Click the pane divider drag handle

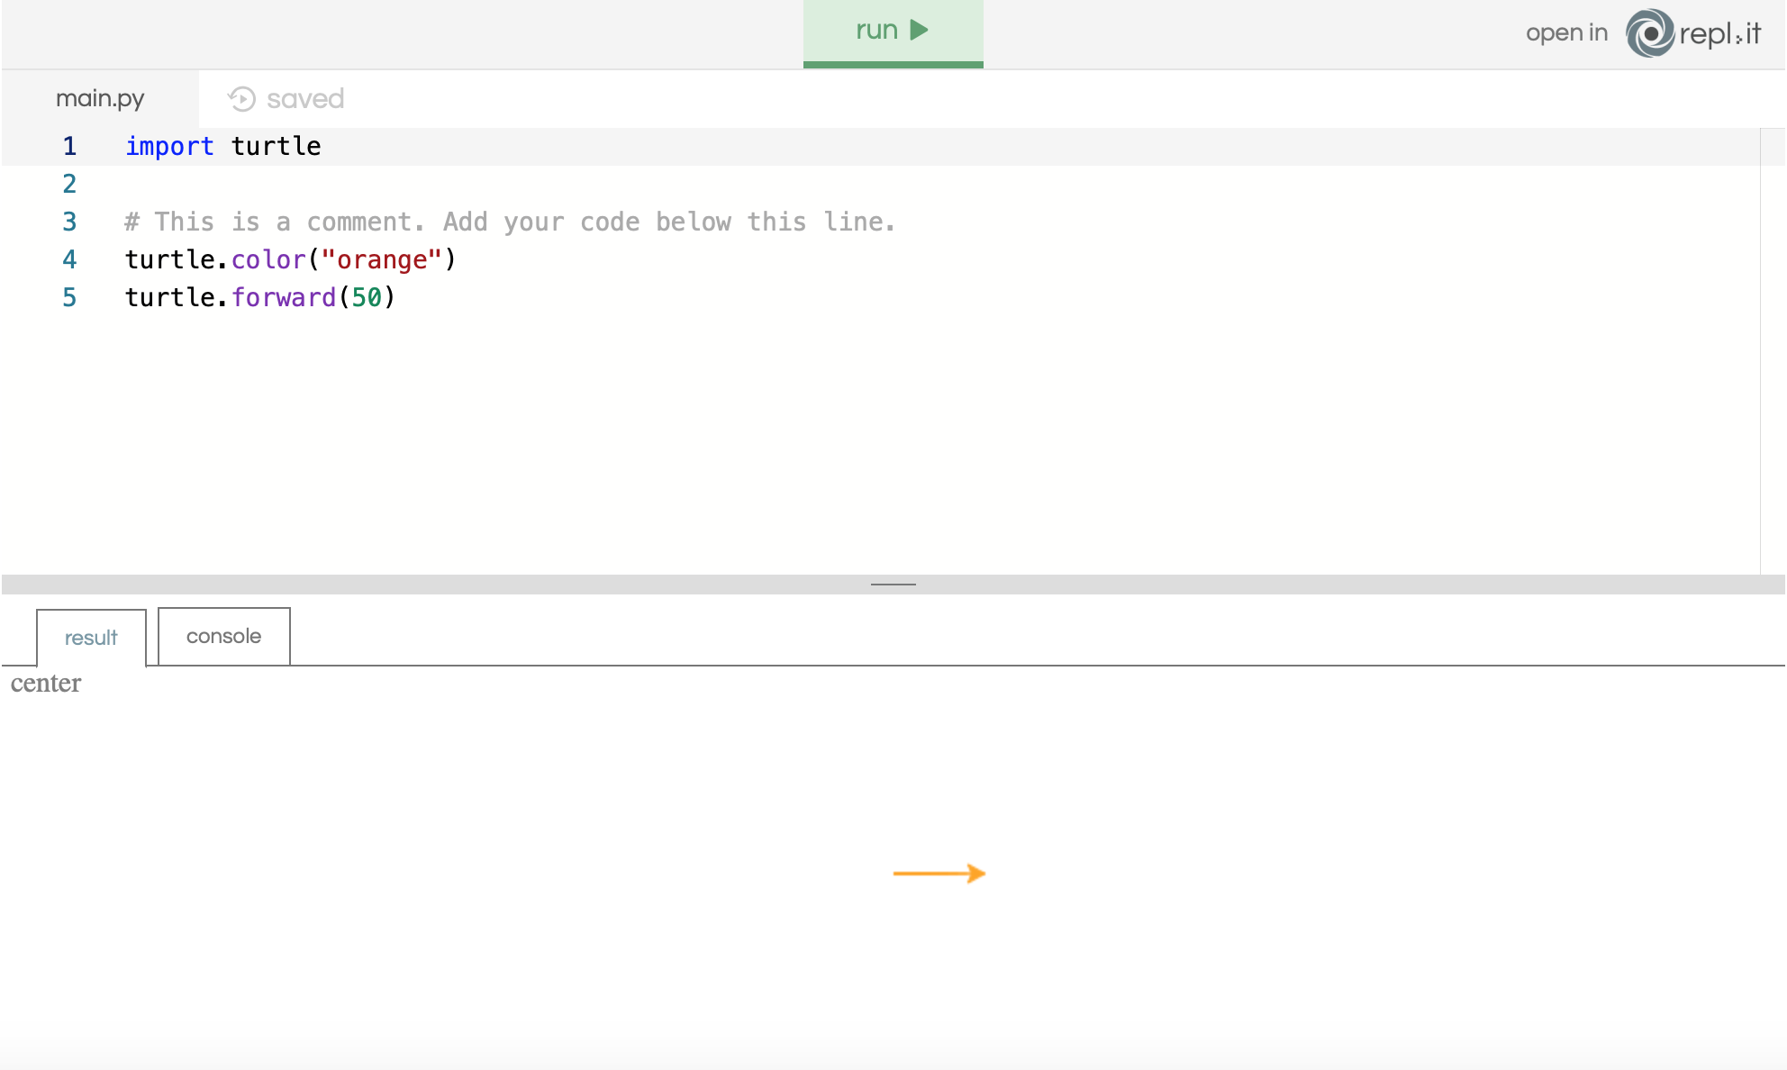coord(893,585)
